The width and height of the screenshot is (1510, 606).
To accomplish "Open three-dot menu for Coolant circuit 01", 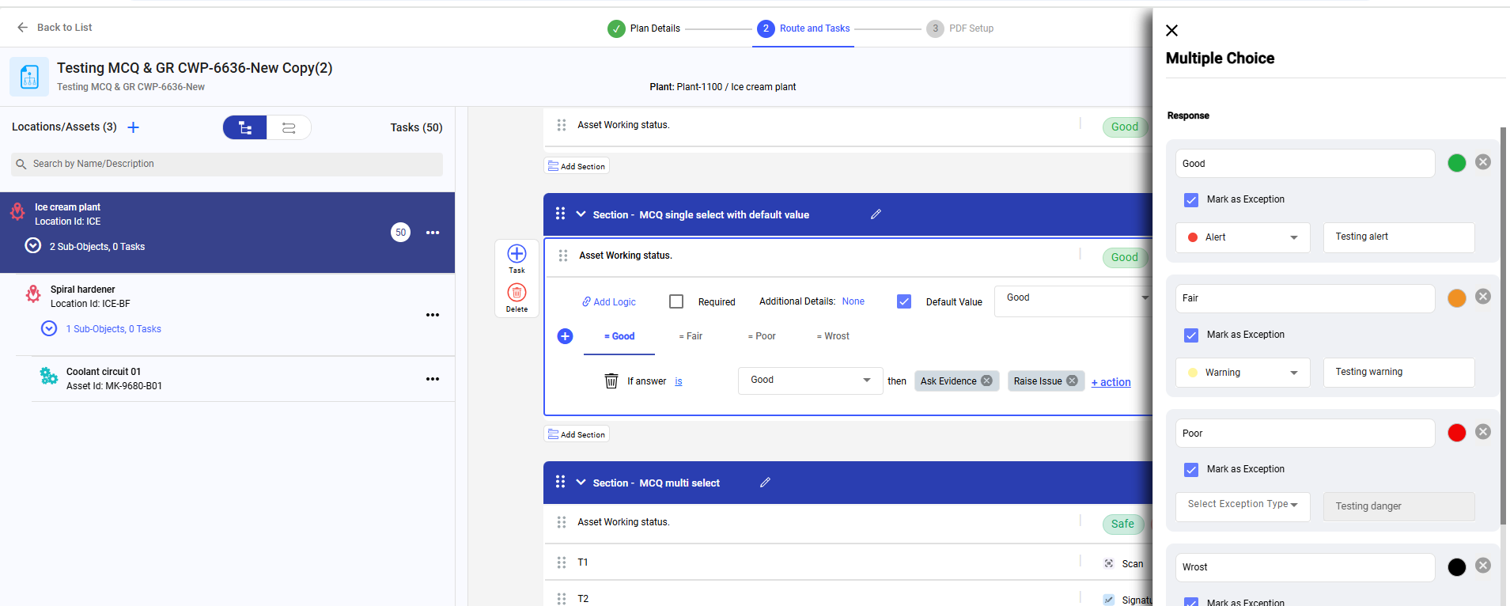I will click(433, 379).
